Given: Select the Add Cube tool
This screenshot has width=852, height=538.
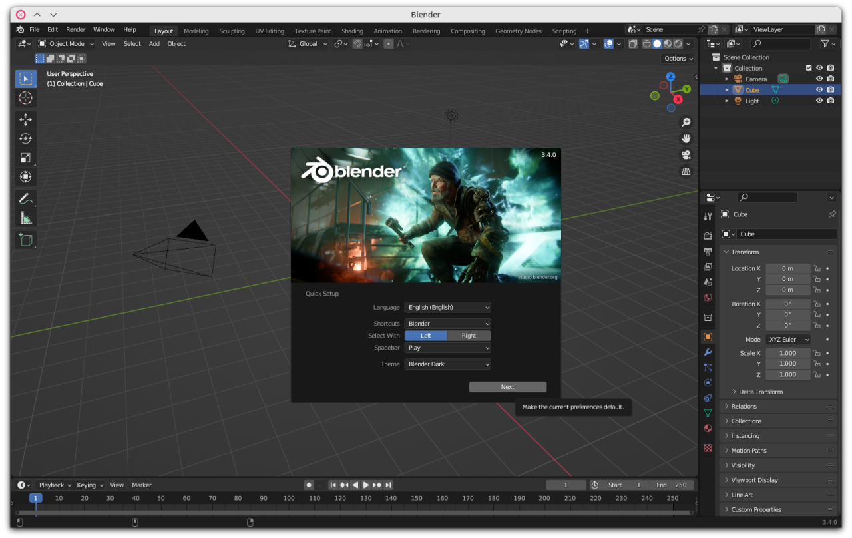Looking at the screenshot, I should 26,240.
